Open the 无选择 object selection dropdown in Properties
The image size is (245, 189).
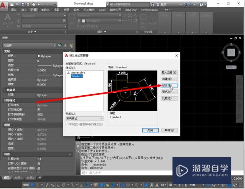29,45
